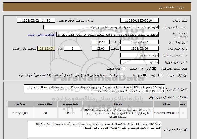
Task: Click the اطلاعات کالاهای مورد نیاز heading
Action: coord(168,97)
